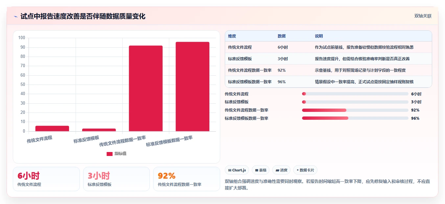Click the 96% table cell
445x204 pixels.
pyautogui.click(x=282, y=82)
